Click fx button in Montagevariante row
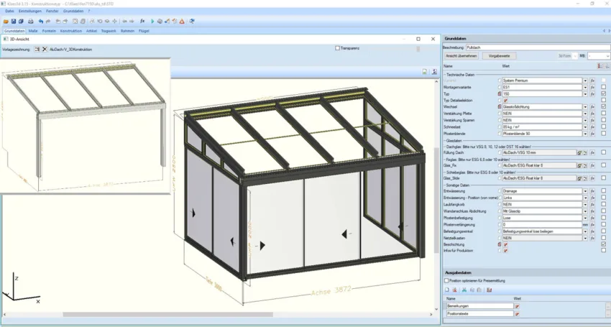 592,87
